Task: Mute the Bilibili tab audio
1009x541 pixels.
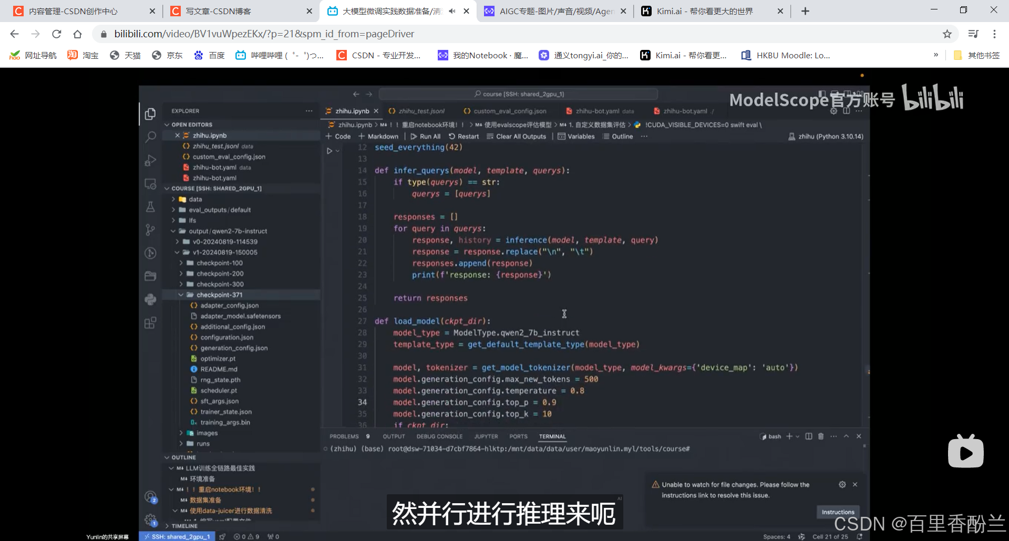Action: click(452, 11)
